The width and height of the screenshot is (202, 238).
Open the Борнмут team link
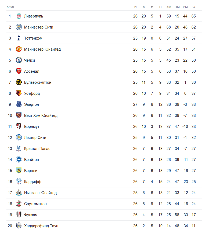coord(32,127)
